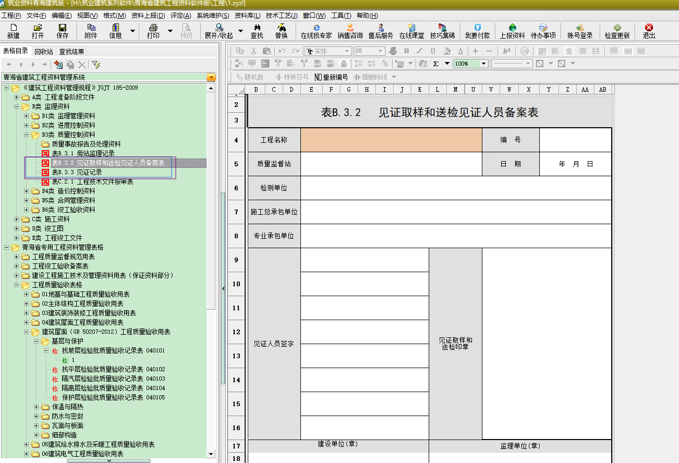
Task: Select left horizontal alignment
Action: tap(555, 51)
